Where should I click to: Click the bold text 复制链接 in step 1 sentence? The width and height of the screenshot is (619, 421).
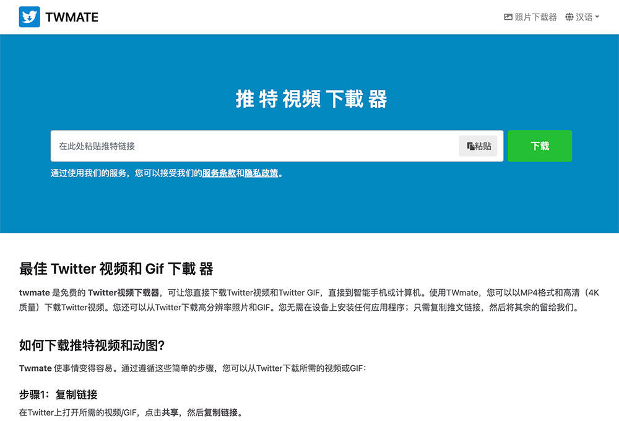coord(221,413)
